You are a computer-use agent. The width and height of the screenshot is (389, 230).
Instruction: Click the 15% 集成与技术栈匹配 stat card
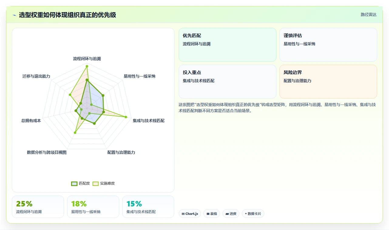(148, 207)
